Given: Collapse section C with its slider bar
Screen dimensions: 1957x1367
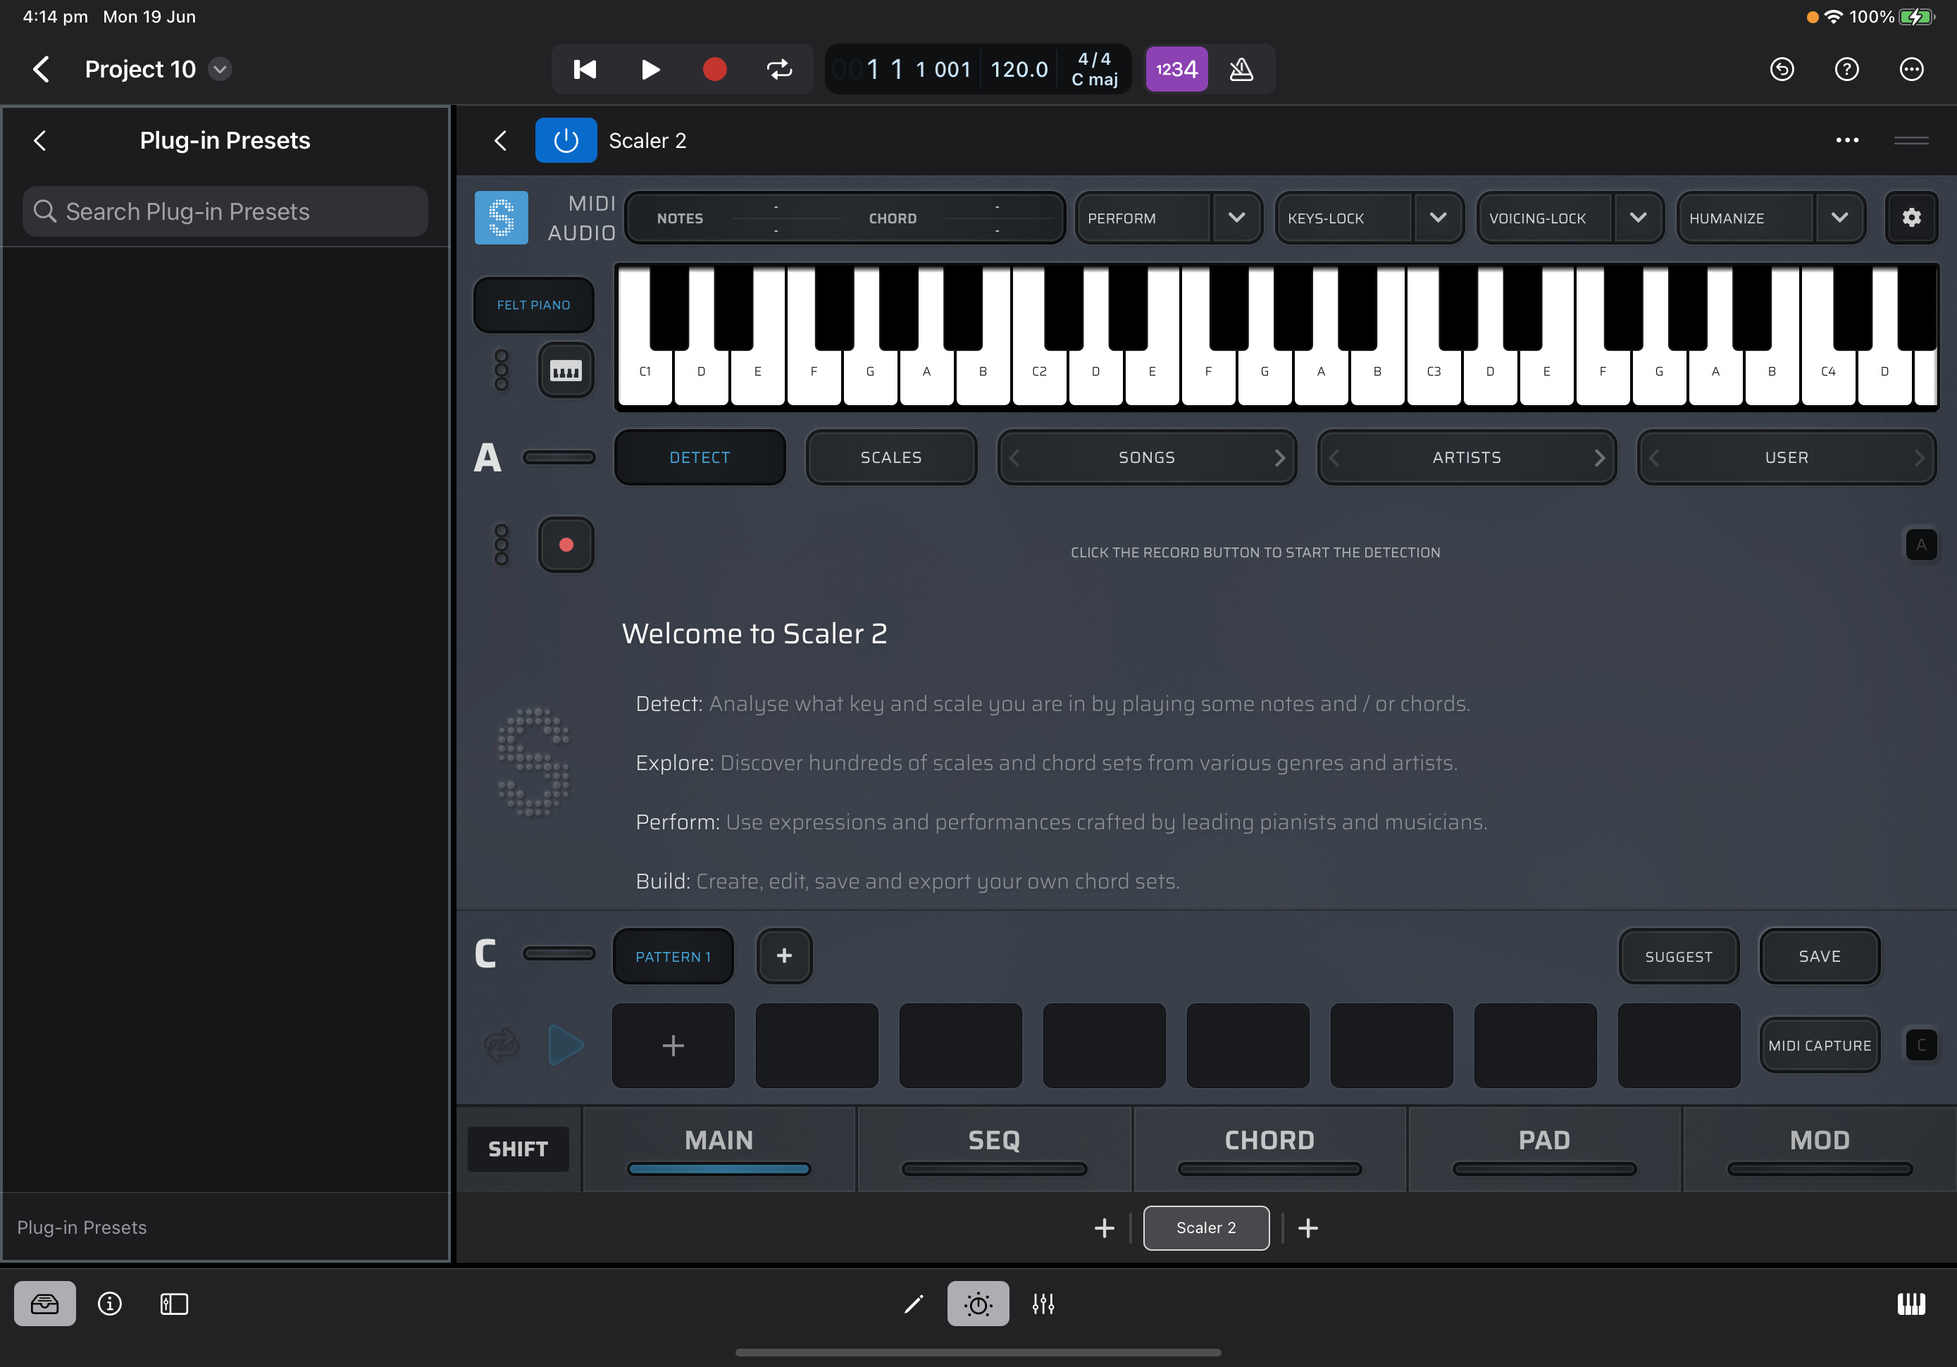Looking at the screenshot, I should click(x=559, y=953).
